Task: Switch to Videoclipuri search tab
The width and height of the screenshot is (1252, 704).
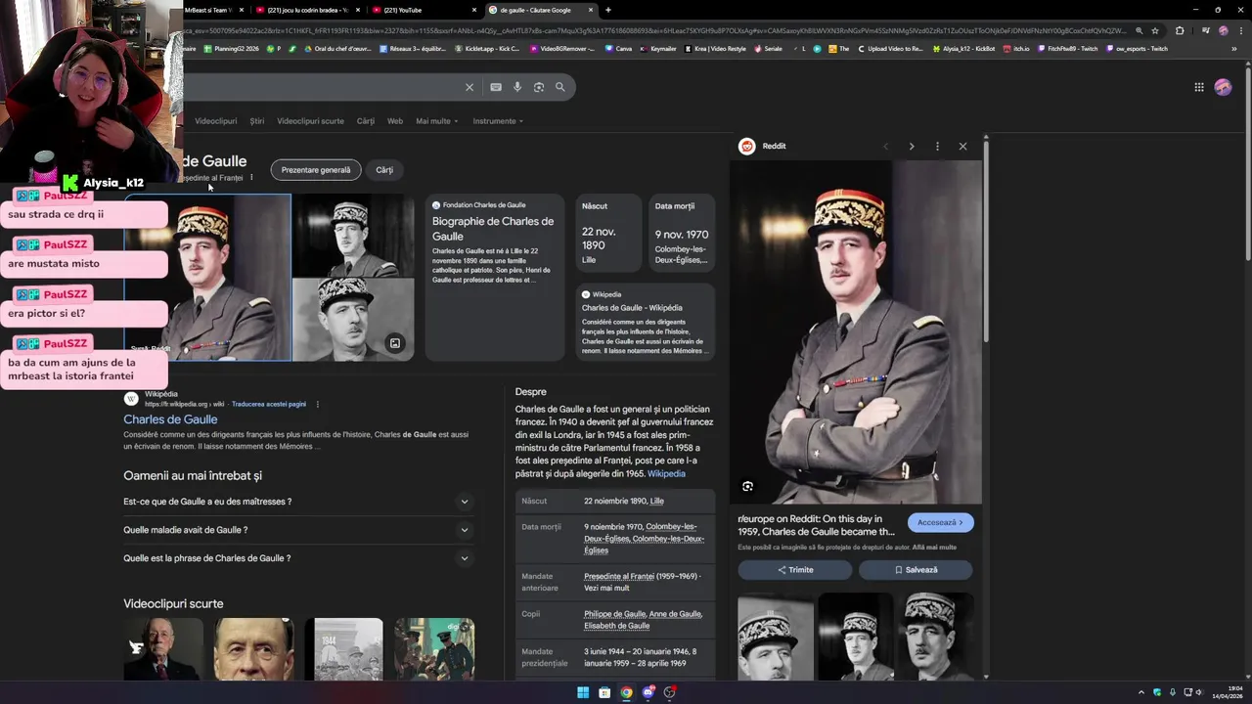Action: click(215, 121)
